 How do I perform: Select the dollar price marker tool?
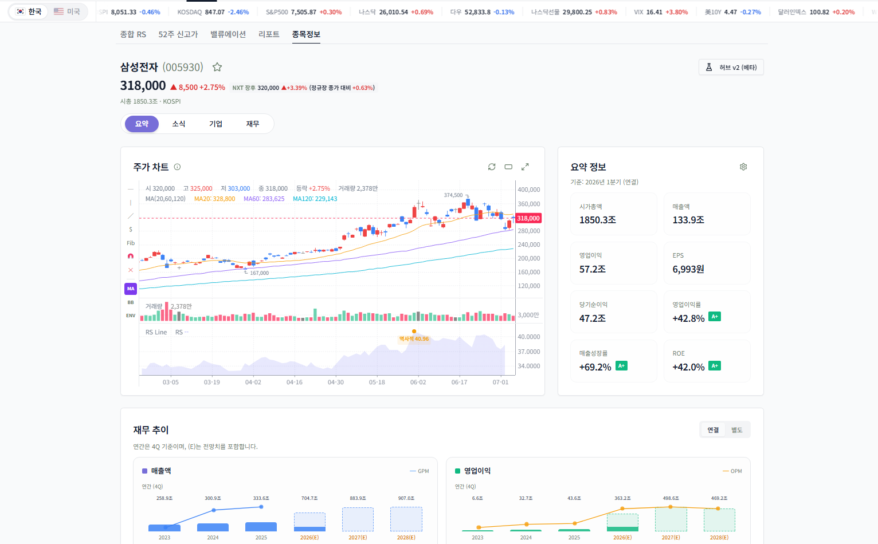click(131, 230)
